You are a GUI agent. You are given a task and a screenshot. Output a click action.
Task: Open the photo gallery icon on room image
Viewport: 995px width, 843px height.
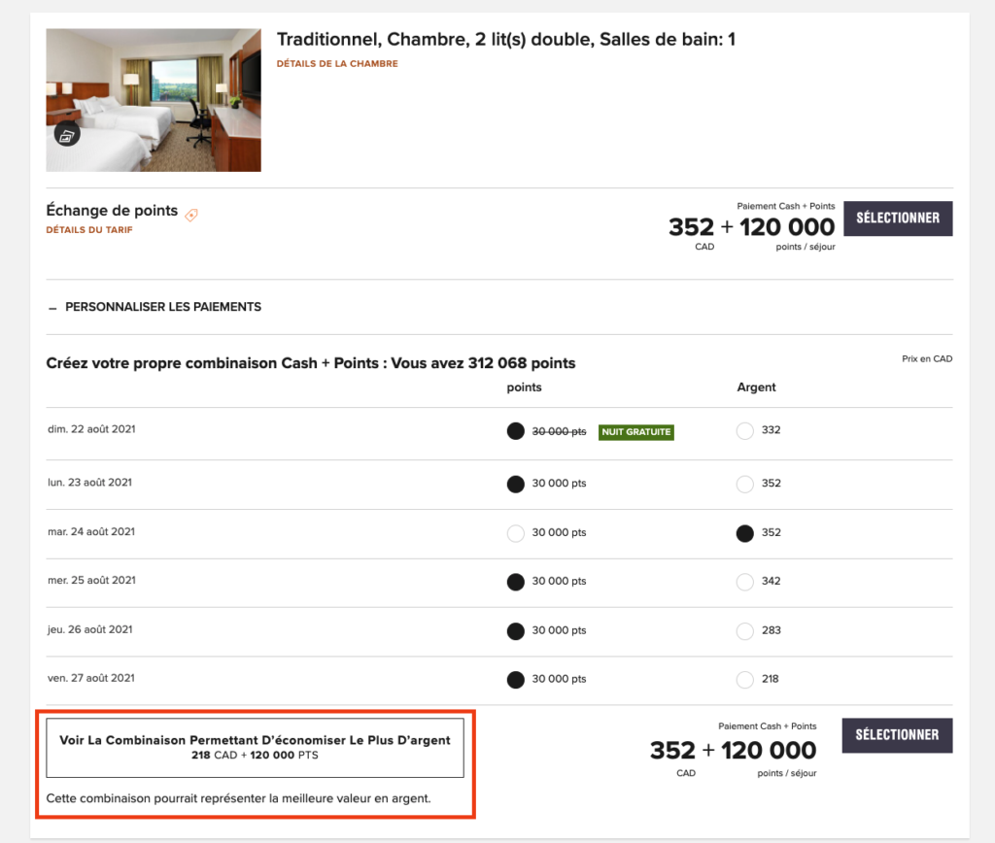67,135
